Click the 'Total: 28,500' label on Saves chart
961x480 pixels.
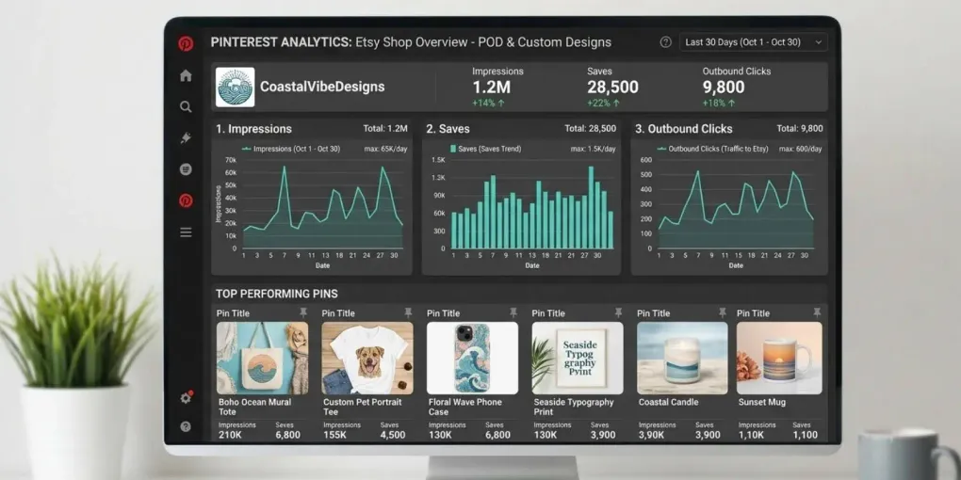[x=590, y=129]
